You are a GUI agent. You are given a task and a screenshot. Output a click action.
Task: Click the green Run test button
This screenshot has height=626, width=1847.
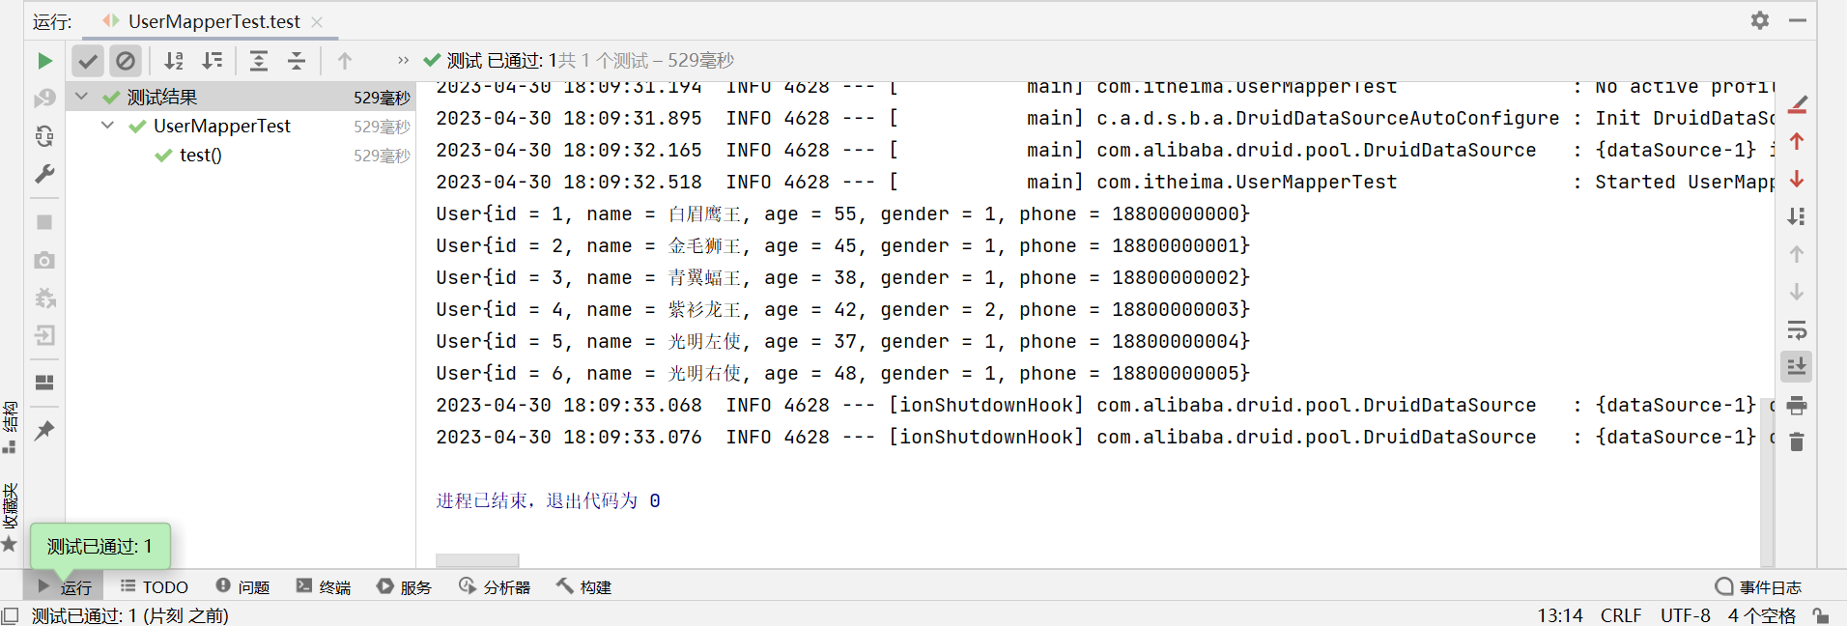pyautogui.click(x=44, y=61)
